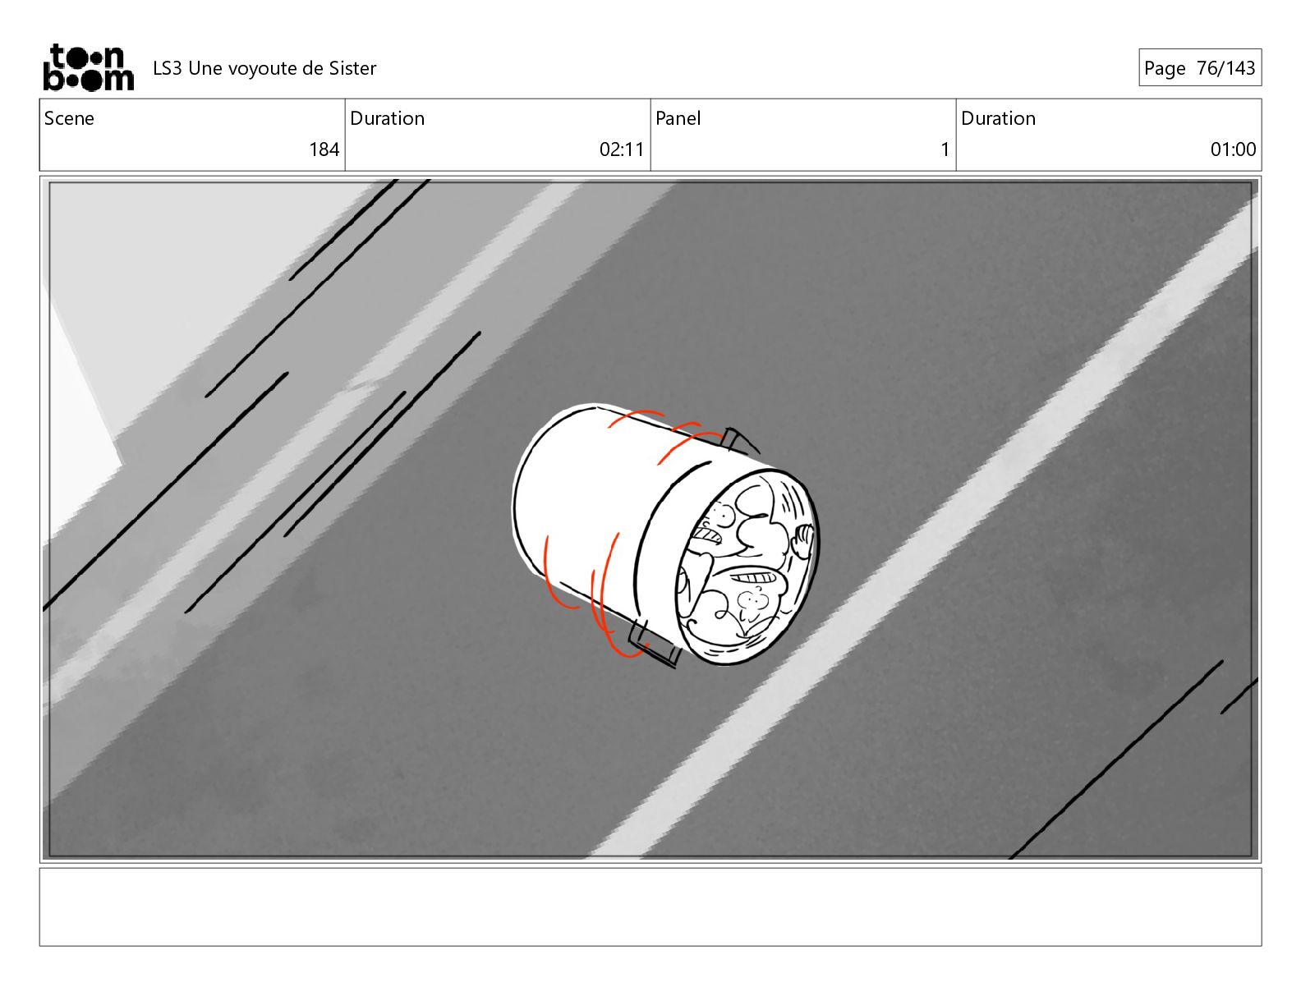
Task: Click the white road stripe on the right
Action: [928, 534]
